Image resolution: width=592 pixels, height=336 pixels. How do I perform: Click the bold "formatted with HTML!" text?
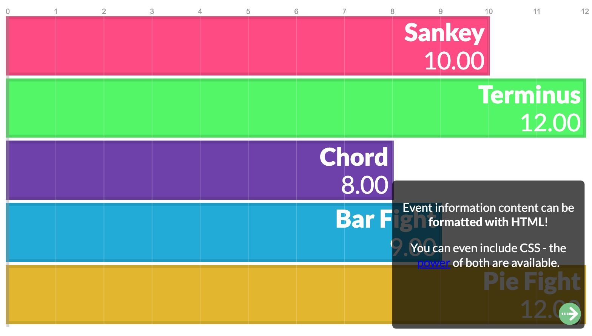[x=488, y=222]
